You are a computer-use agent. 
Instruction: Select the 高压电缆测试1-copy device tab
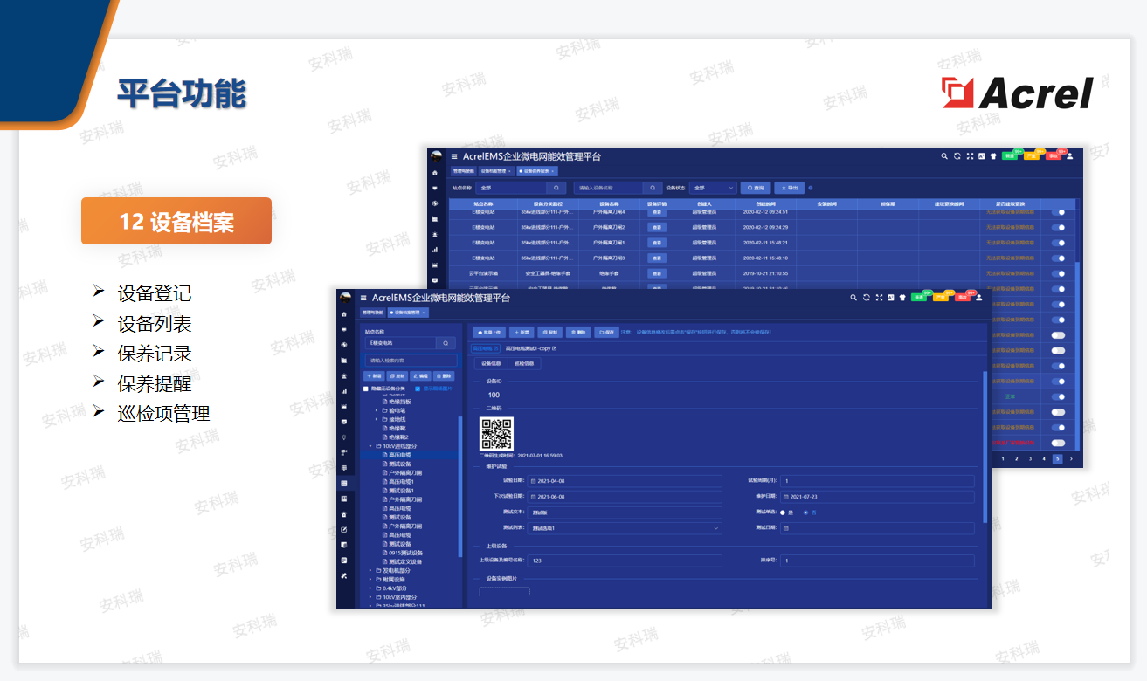coord(531,348)
